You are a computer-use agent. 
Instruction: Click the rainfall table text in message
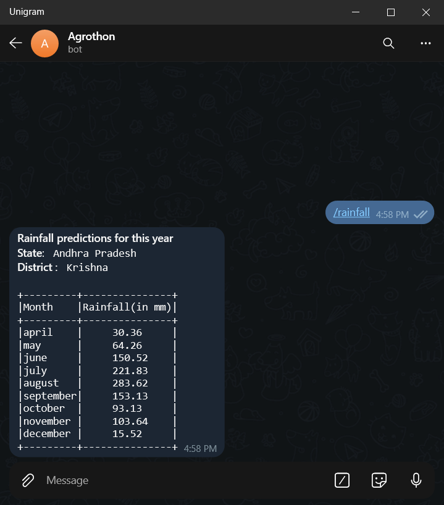pyautogui.click(x=98, y=370)
